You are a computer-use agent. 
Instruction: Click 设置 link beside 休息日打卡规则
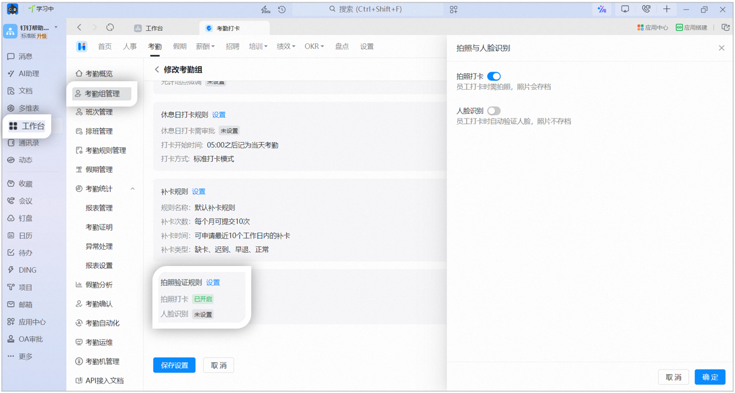219,115
